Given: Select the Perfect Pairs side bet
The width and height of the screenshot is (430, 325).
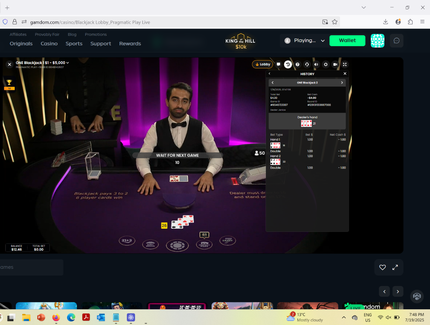Looking at the screenshot, I should [x=204, y=244].
